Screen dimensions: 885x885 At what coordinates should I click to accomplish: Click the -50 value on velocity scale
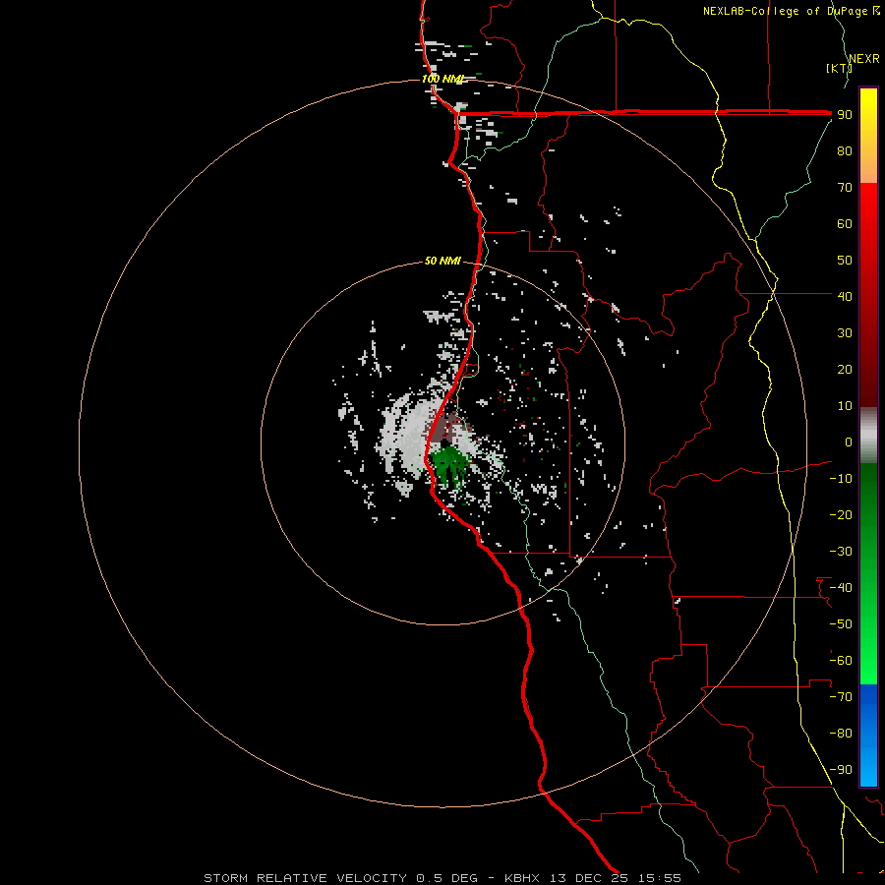pos(841,624)
